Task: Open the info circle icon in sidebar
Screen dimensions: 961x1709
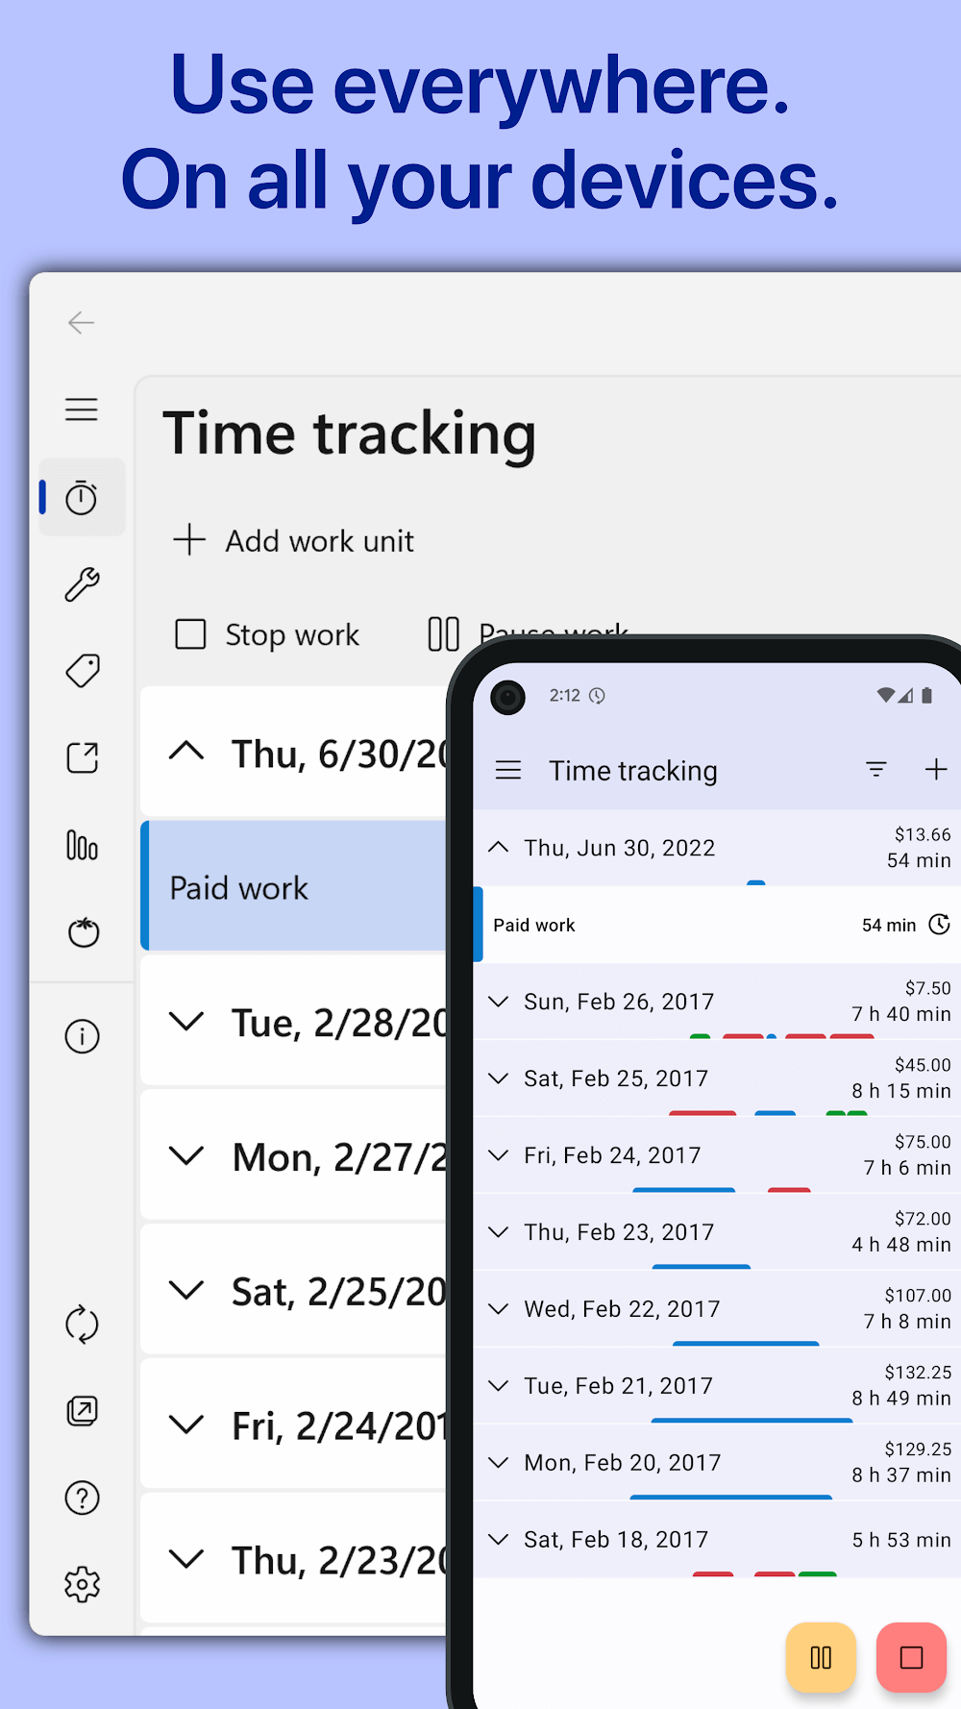Action: point(82,1037)
